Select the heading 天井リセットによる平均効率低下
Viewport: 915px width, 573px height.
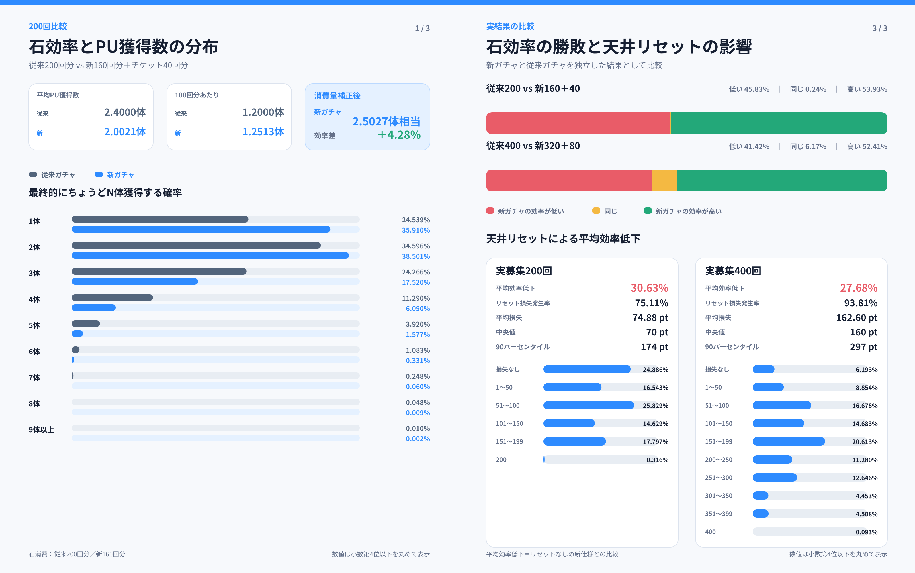coord(563,239)
